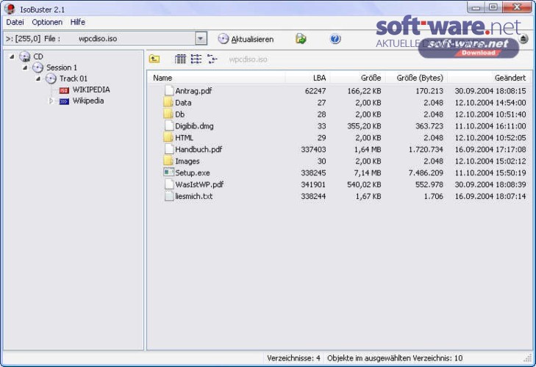The height and width of the screenshot is (367, 536).
Task: Select the CD tree item
Action: point(38,57)
